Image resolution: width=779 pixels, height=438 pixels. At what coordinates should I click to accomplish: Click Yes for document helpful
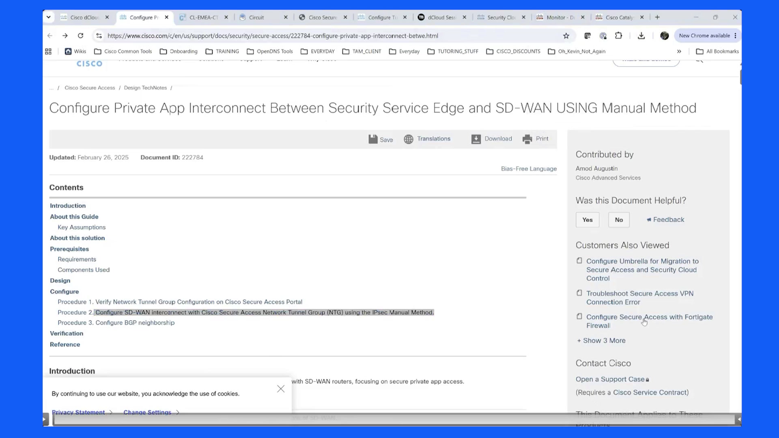[587, 220]
